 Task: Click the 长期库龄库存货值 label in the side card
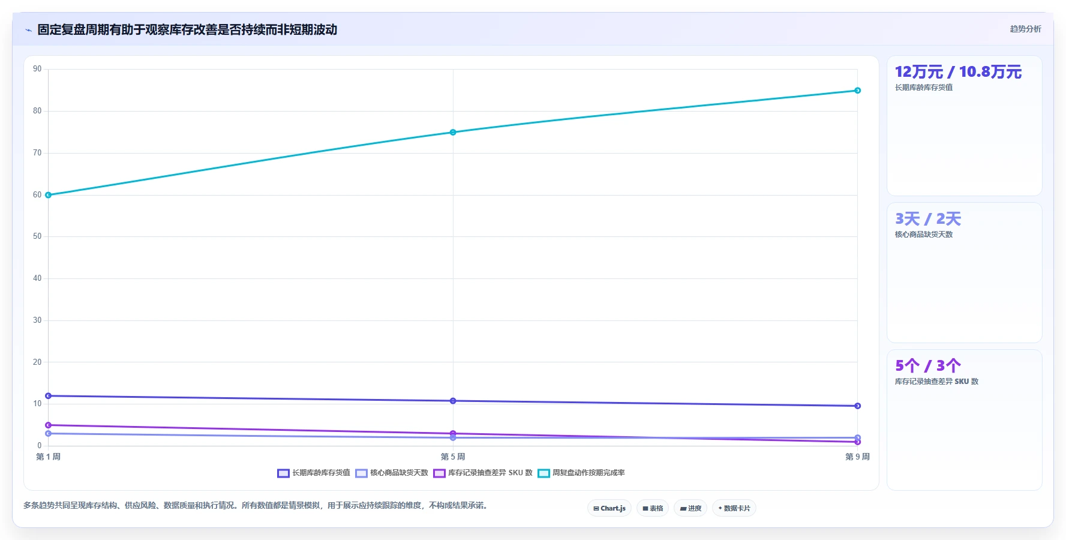tap(924, 88)
